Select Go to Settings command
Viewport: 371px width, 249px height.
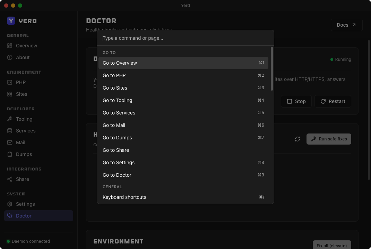click(x=183, y=163)
